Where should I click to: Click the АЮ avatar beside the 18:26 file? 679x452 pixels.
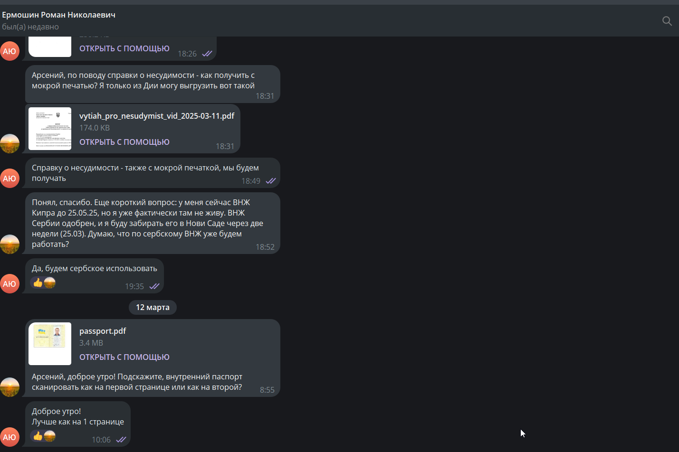coord(10,51)
